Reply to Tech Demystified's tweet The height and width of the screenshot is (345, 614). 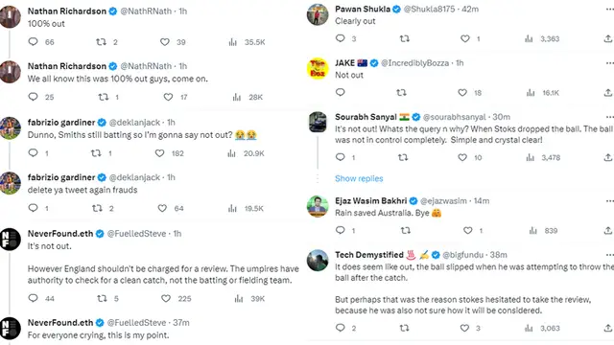pos(341,328)
